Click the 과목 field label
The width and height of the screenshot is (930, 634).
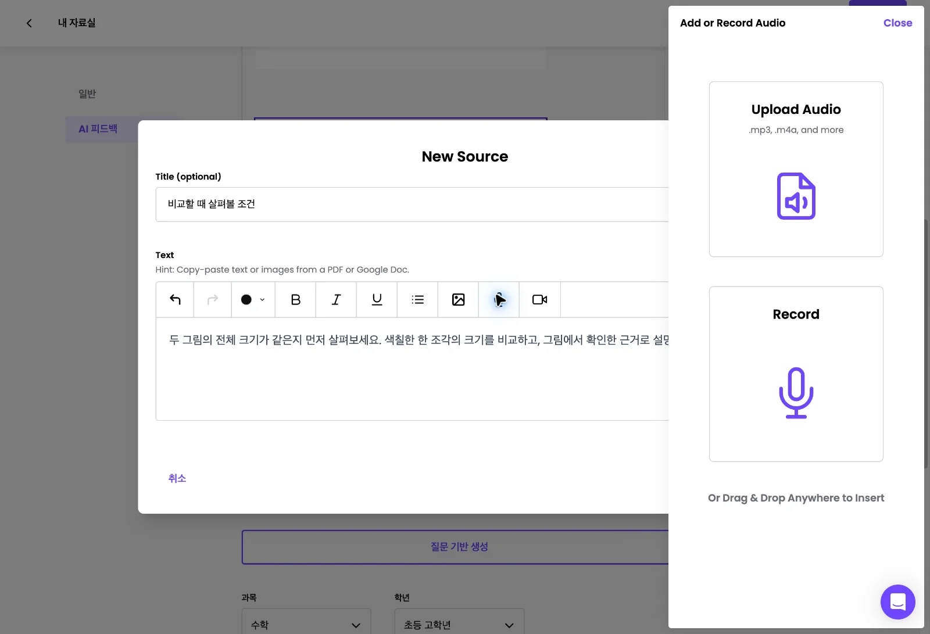pyautogui.click(x=249, y=597)
